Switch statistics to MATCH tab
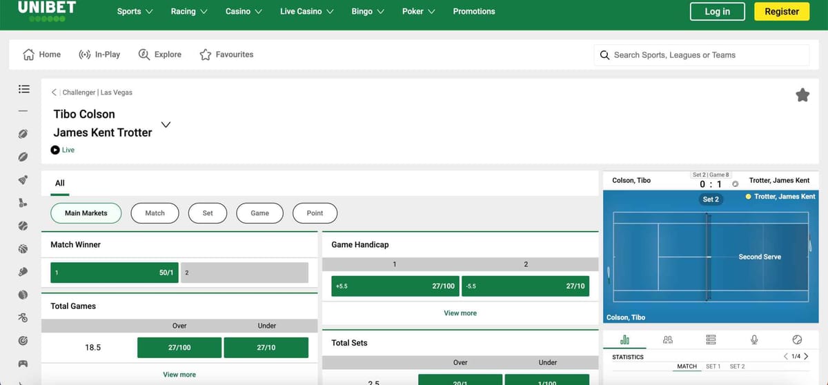 687,366
